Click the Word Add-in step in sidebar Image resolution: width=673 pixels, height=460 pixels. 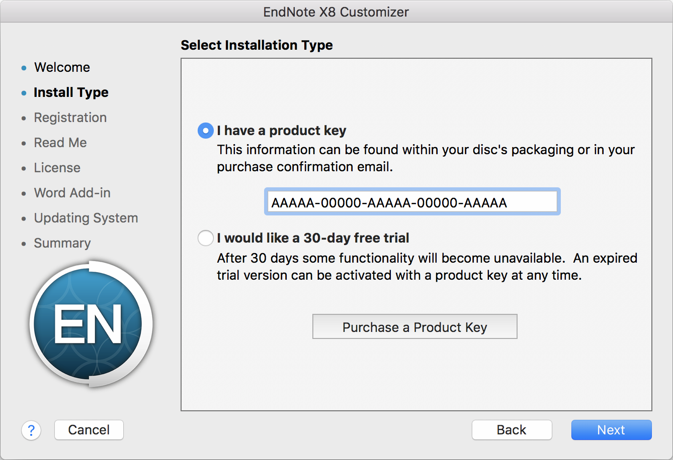[x=72, y=193]
